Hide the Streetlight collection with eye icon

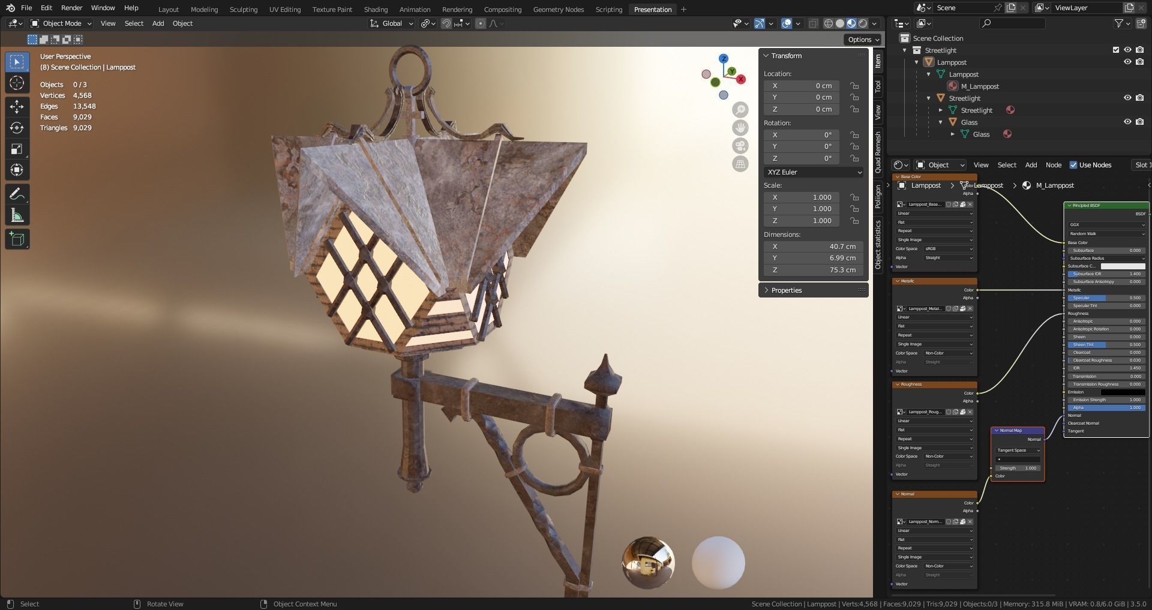[1127, 50]
